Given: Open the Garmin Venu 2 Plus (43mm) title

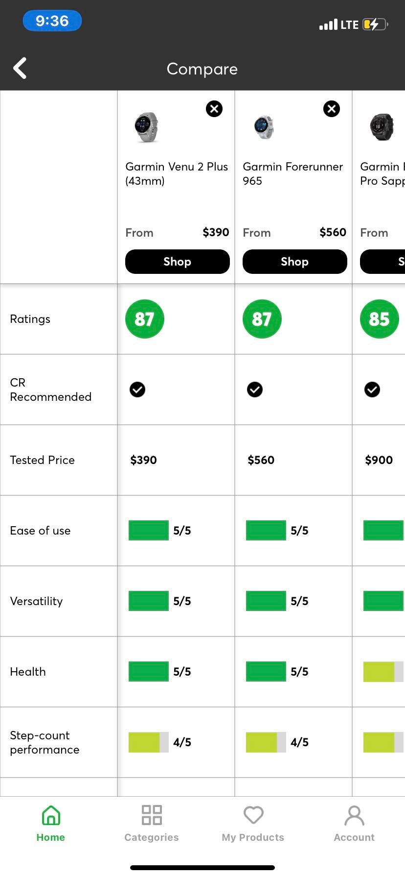Looking at the screenshot, I should click(177, 174).
